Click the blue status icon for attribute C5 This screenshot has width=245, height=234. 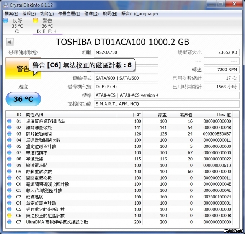point(9,209)
